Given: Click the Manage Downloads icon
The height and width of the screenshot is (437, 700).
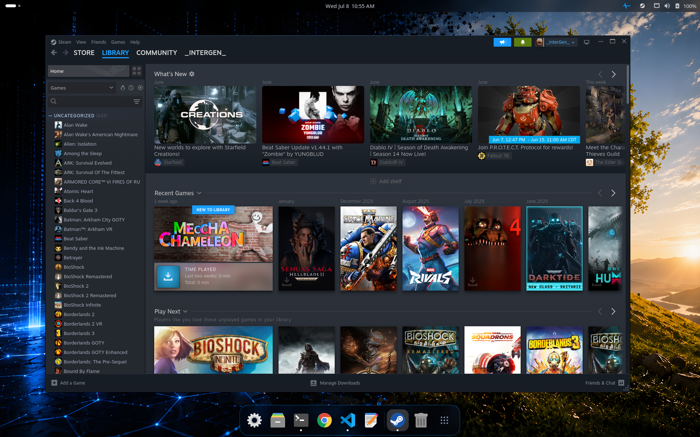Looking at the screenshot, I should (314, 383).
